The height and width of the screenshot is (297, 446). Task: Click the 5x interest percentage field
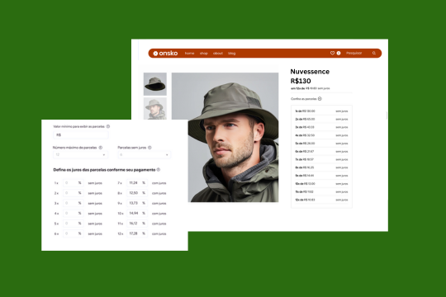(x=74, y=224)
